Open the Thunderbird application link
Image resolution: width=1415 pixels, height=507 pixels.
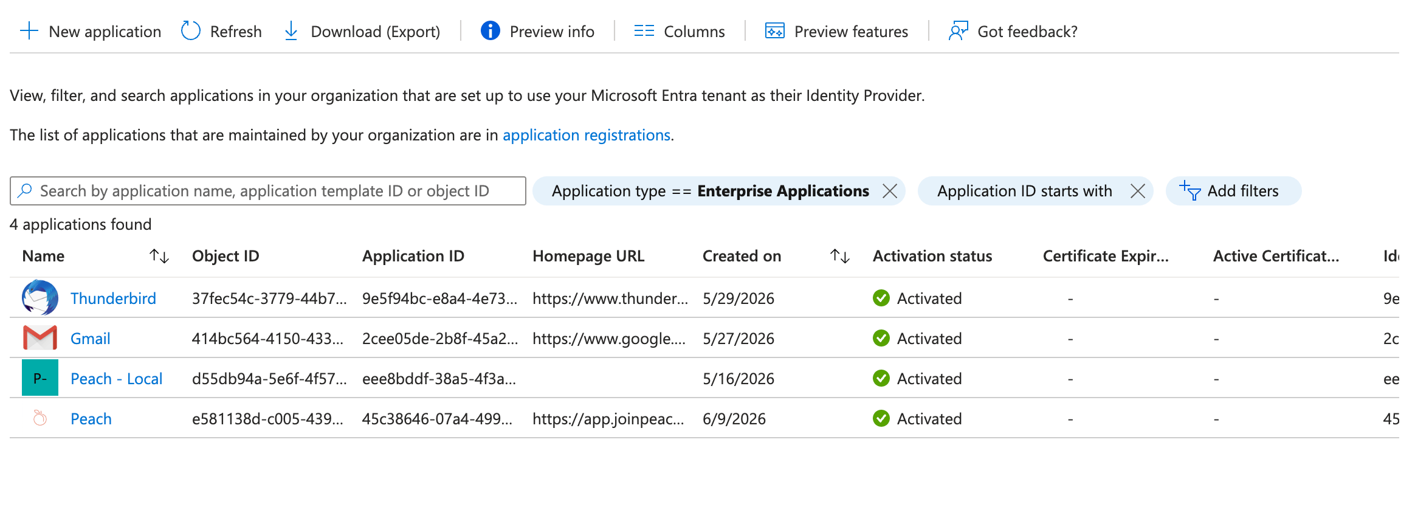(x=113, y=298)
